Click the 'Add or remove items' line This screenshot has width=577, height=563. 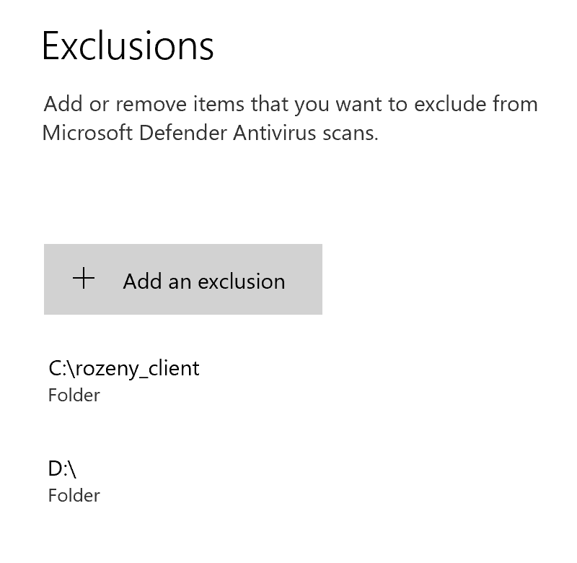click(x=290, y=104)
